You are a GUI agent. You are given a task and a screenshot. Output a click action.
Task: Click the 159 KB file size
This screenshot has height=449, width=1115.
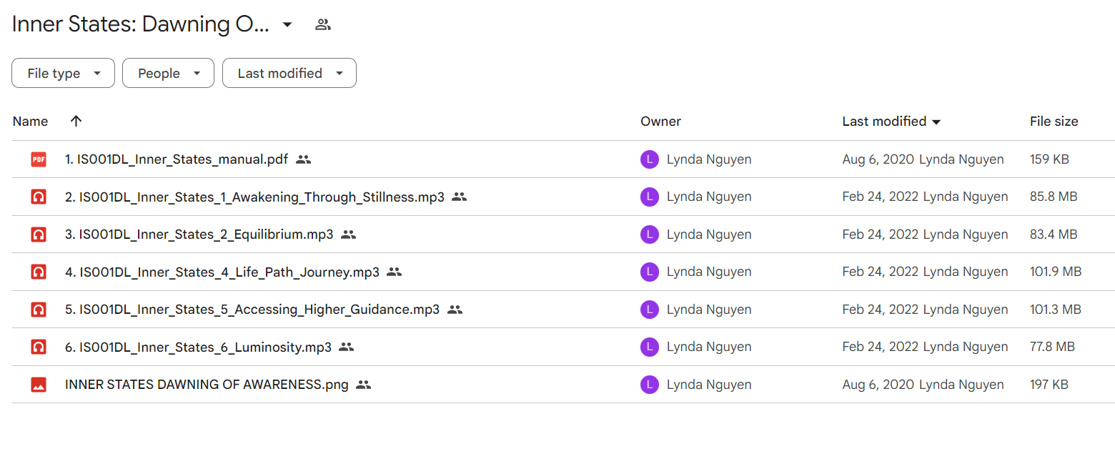(x=1049, y=159)
